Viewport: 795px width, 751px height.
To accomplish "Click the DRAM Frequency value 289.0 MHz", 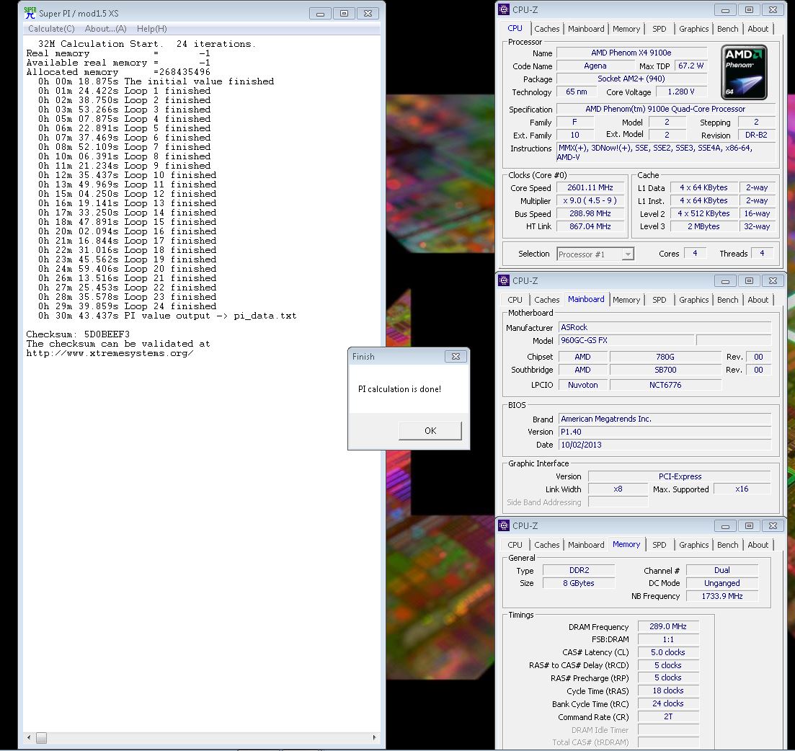I will tap(668, 627).
